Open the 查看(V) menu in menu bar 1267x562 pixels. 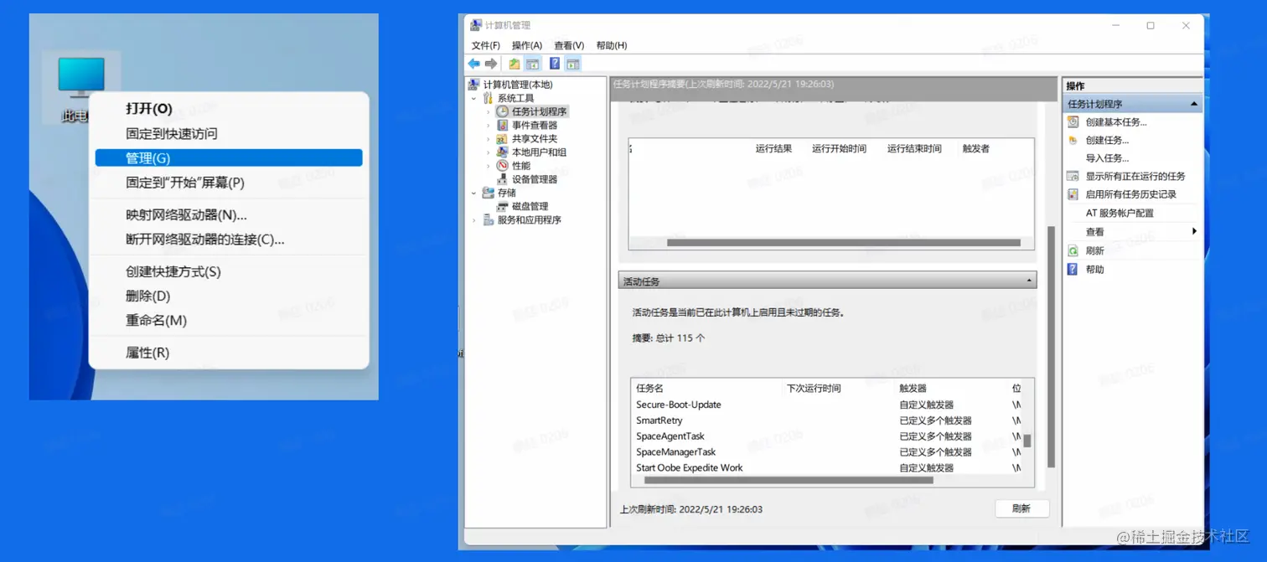tap(569, 45)
